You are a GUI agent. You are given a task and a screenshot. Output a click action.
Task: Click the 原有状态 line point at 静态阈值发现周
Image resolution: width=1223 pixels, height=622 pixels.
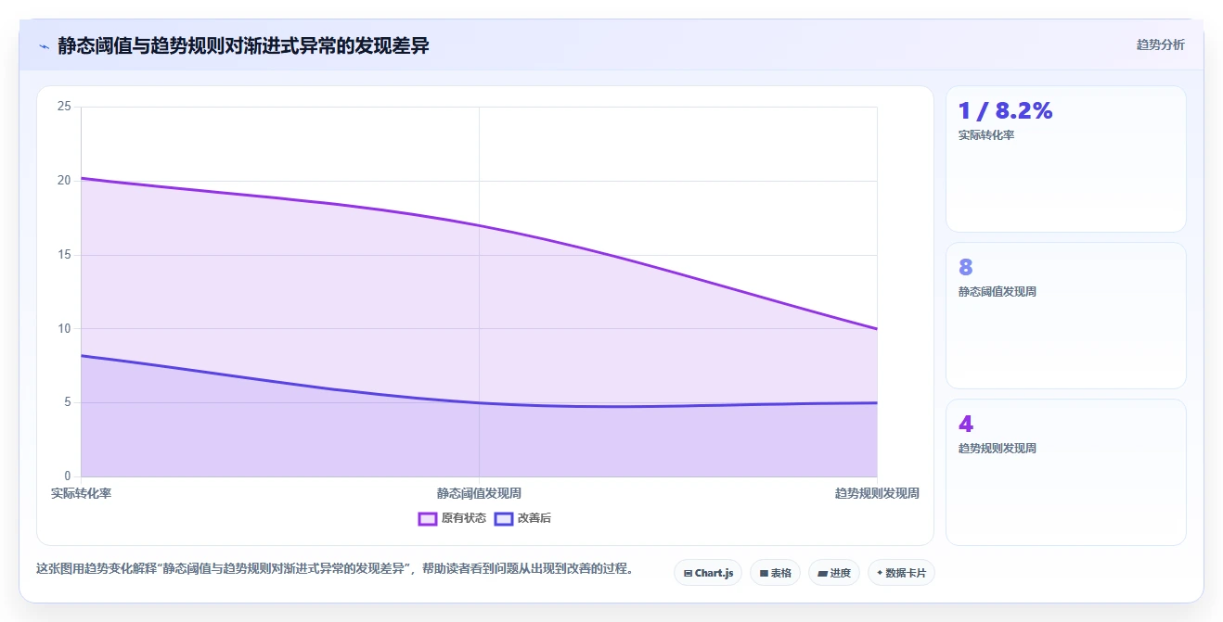pos(479,225)
